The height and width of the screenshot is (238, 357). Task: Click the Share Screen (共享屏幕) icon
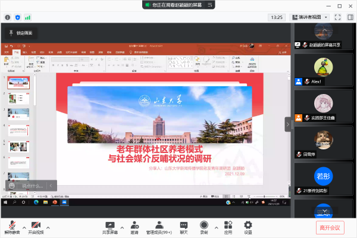coord(108,225)
